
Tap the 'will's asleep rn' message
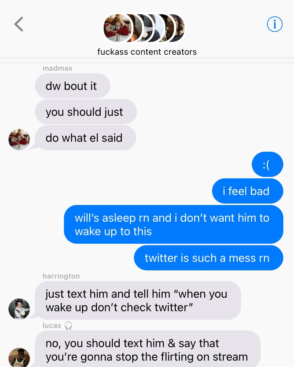(174, 225)
